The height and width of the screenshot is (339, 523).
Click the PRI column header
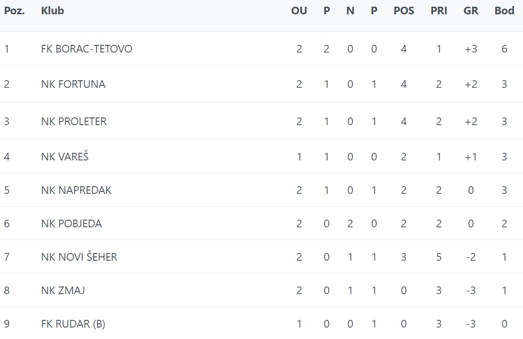[439, 11]
